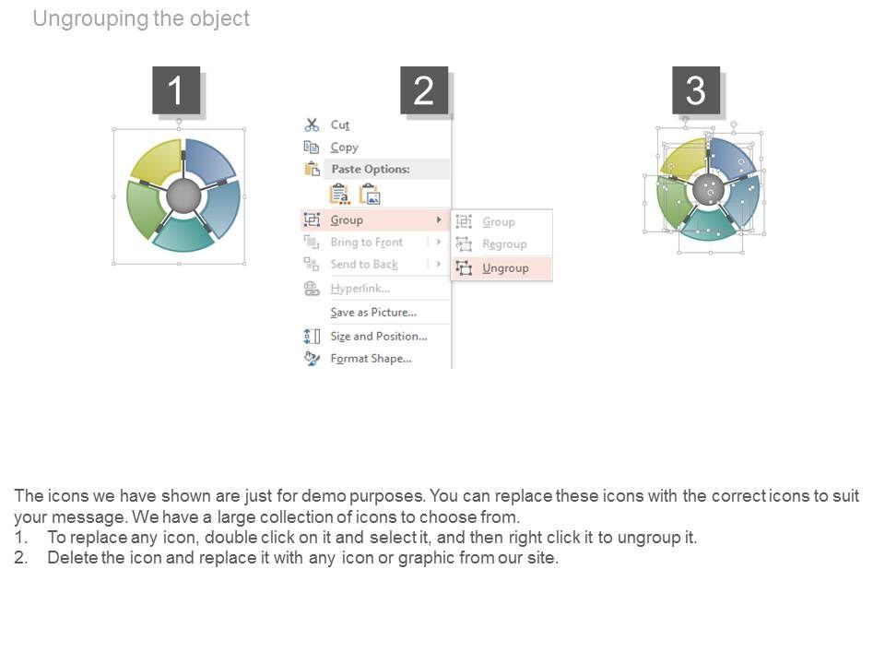Click the Size and Position icon
The width and height of the screenshot is (885, 664).
(312, 336)
